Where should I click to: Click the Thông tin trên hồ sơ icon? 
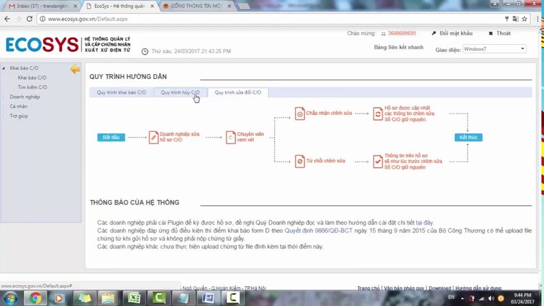point(378,161)
